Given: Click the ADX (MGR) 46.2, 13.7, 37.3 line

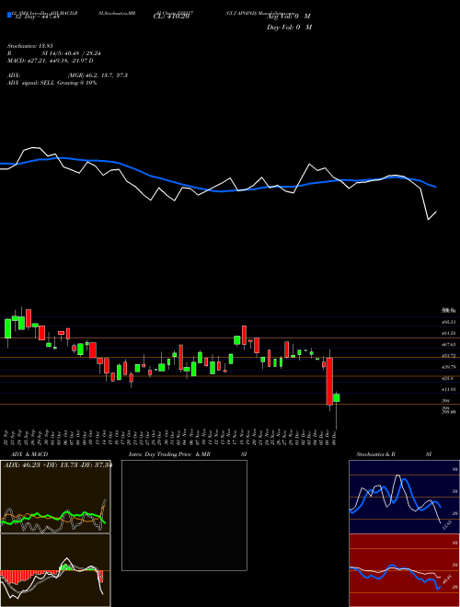Looking at the screenshot, I should point(67,75).
